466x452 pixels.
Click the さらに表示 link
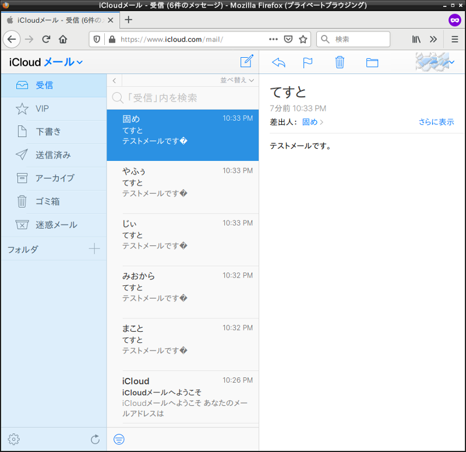click(x=436, y=122)
